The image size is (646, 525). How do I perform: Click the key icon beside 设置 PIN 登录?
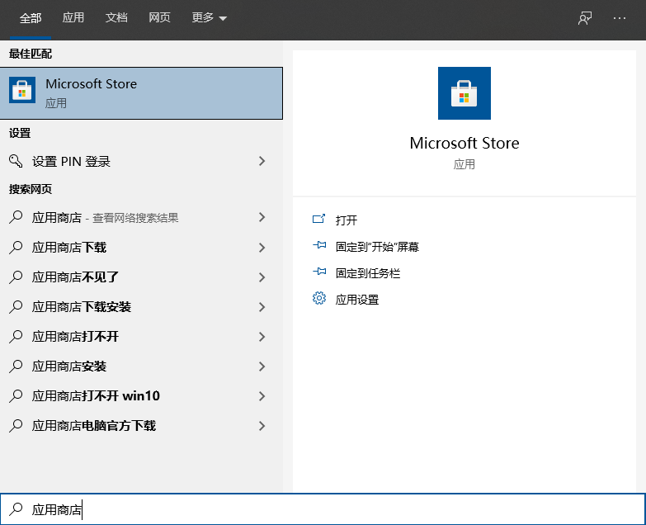coord(16,161)
